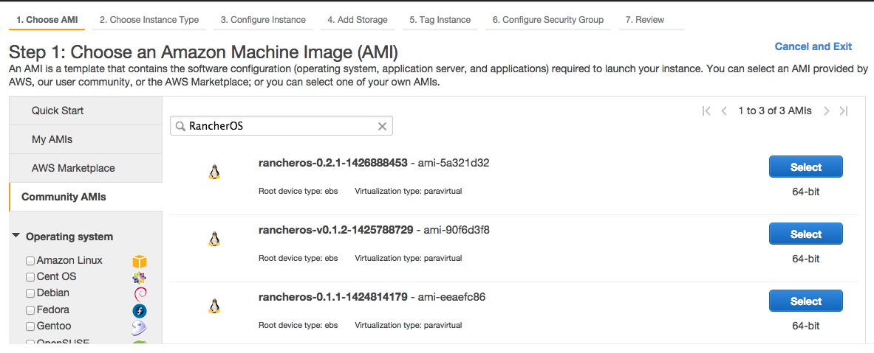The width and height of the screenshot is (874, 353).
Task: Click the ami-eeaefc86 ID text
Action: [451, 297]
